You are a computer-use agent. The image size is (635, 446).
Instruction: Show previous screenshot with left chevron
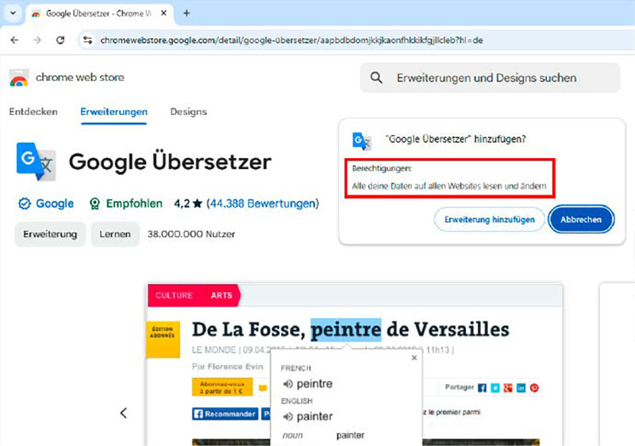coord(124,413)
